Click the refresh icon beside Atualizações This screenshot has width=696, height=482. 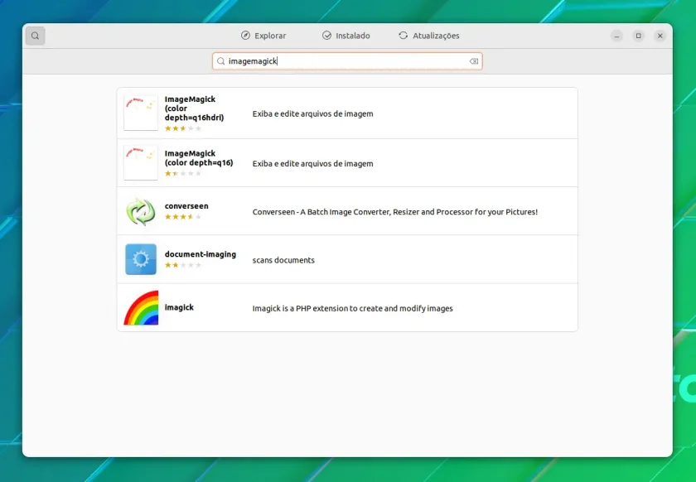[403, 36]
